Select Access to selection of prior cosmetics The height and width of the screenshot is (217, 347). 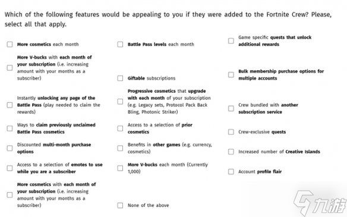click(120, 128)
